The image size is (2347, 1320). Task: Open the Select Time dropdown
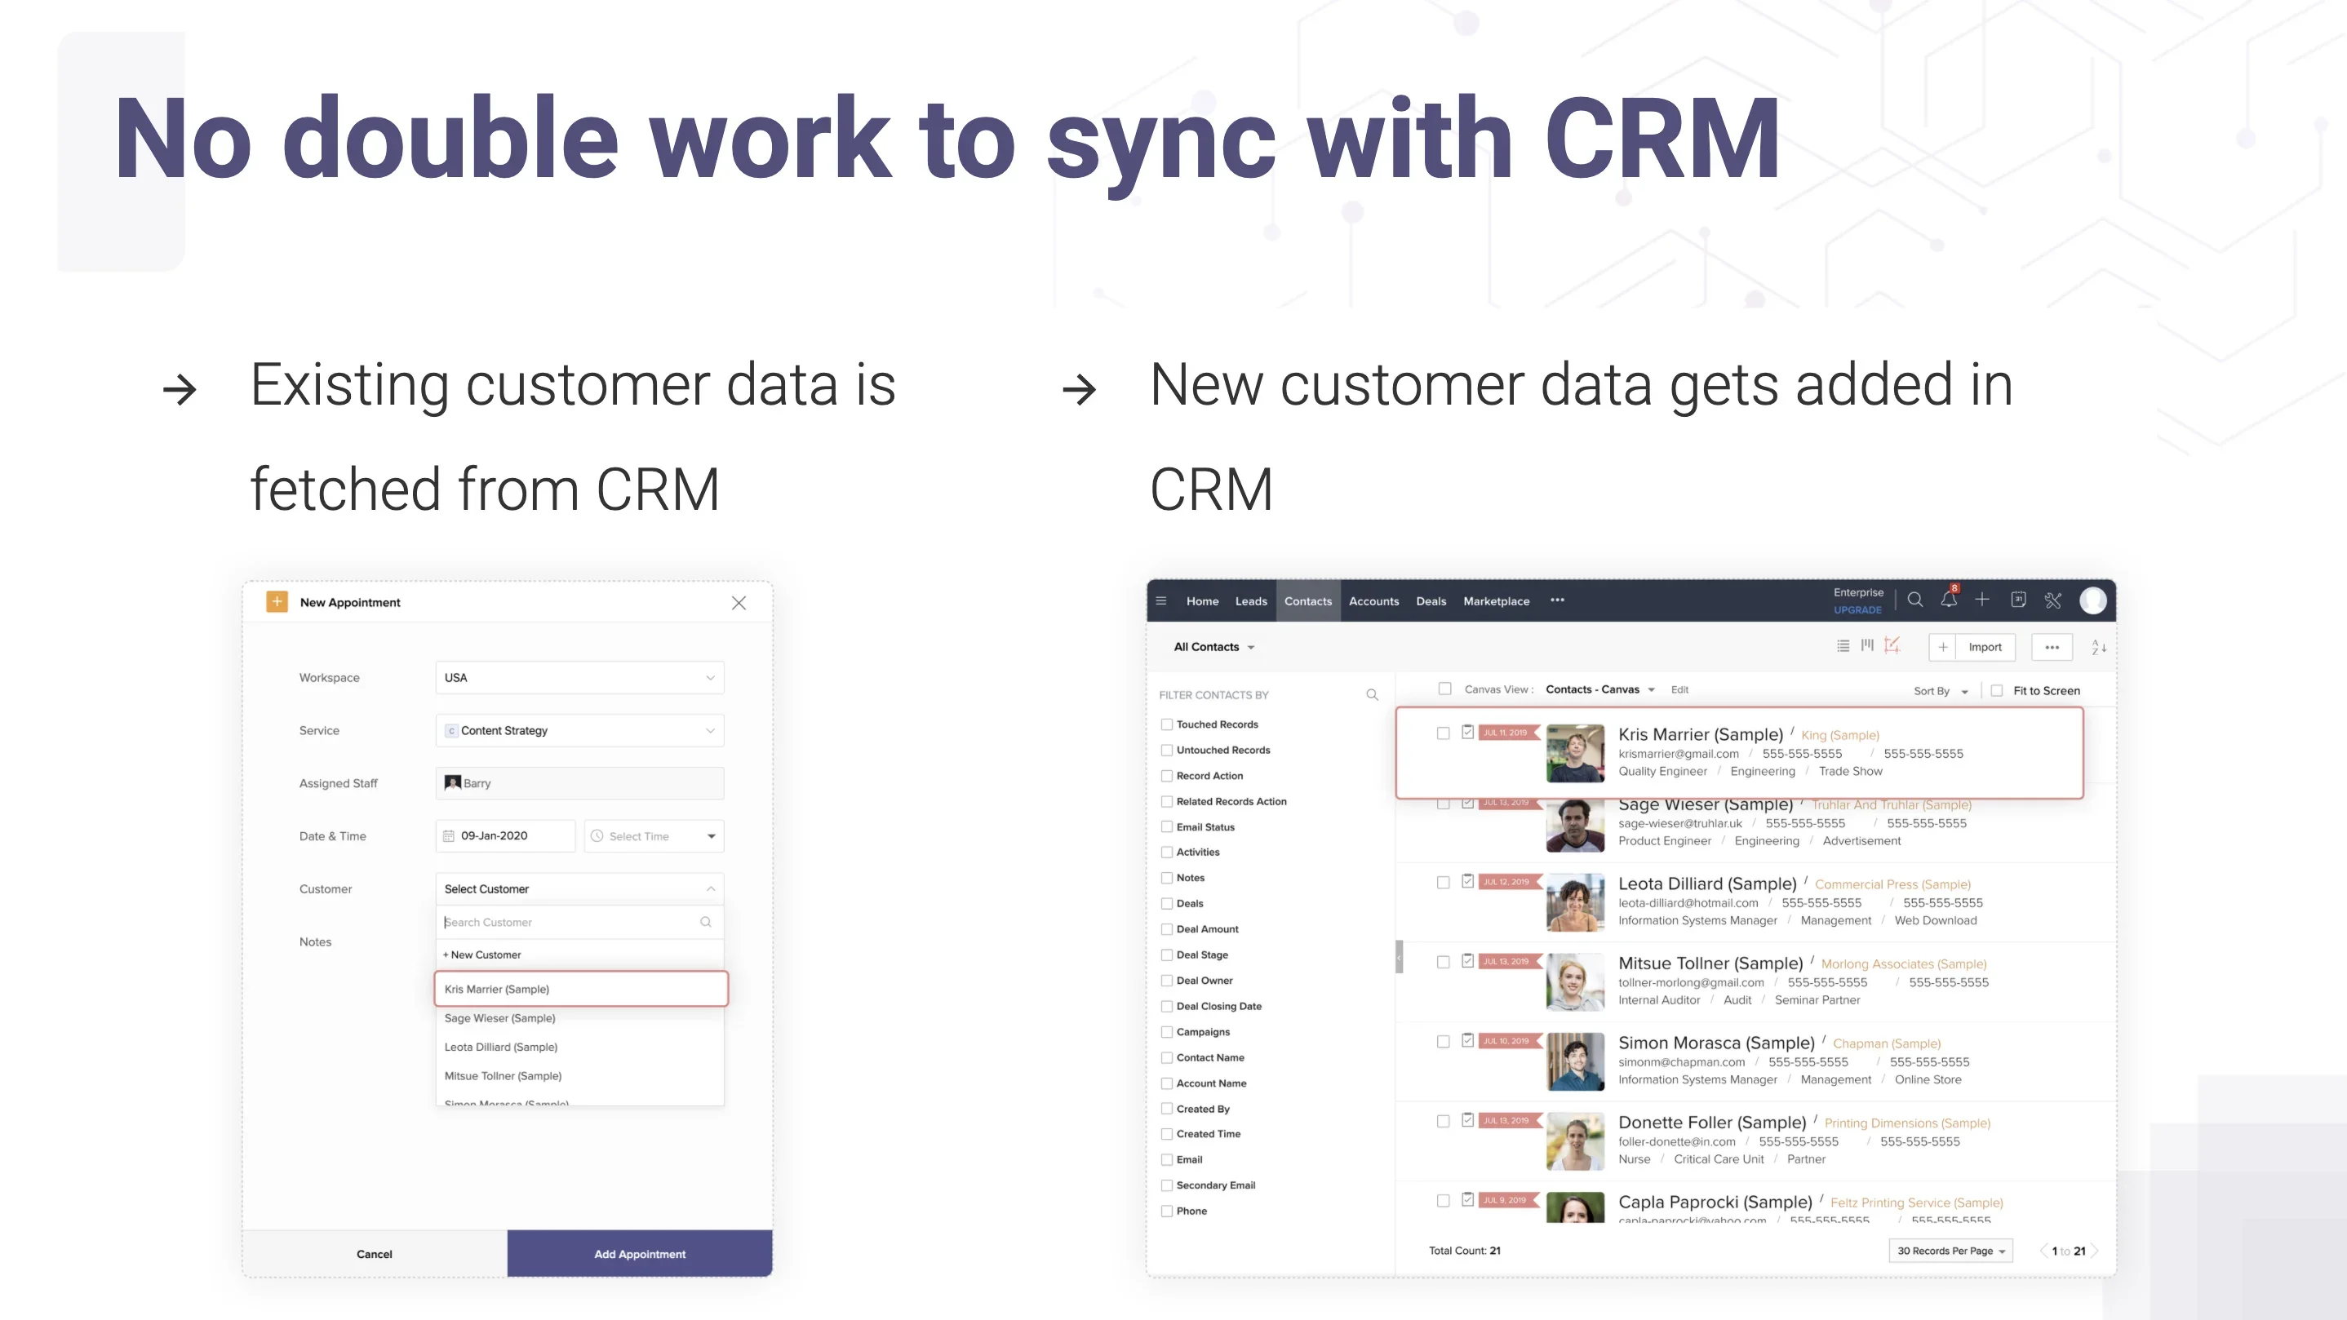click(654, 836)
